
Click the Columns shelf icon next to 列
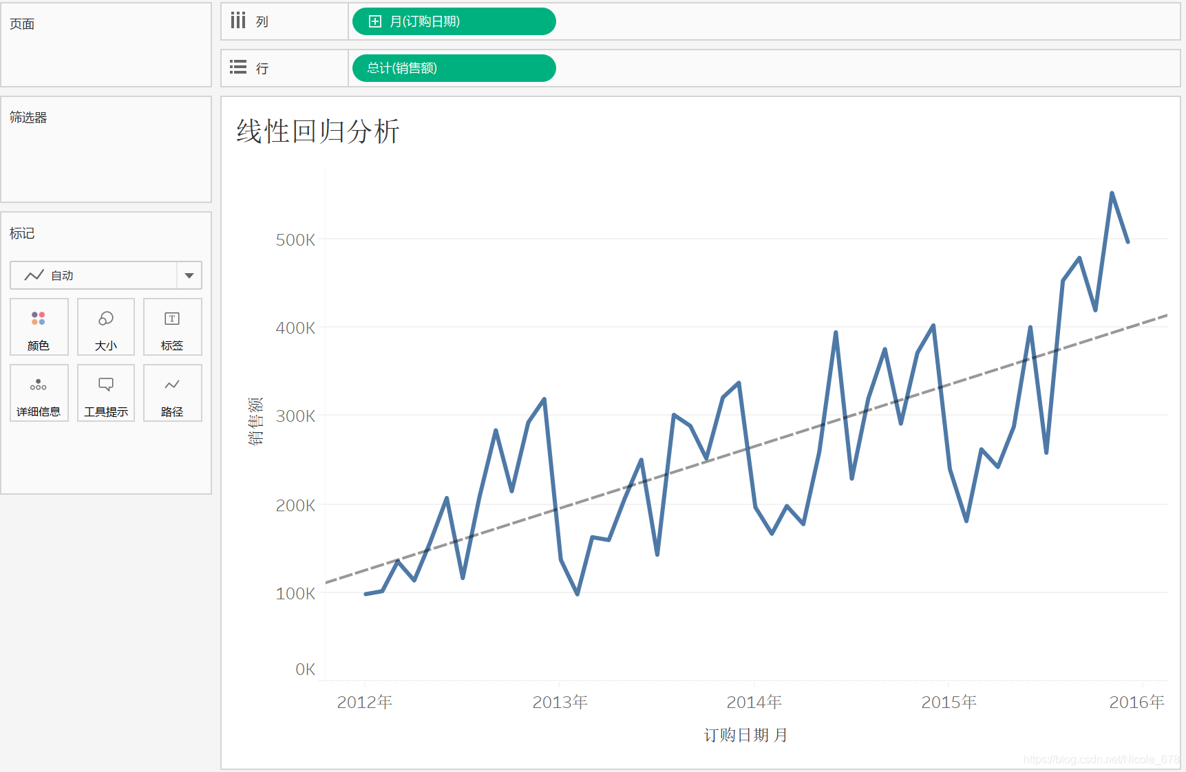point(238,21)
